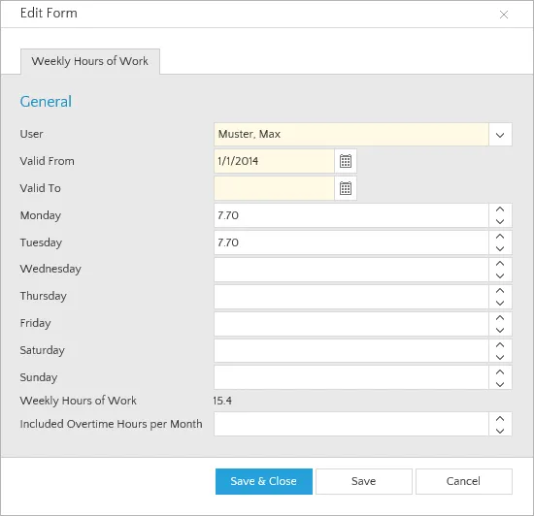Increase Saturday hours with up arrow
534x516 pixels.
pos(500,345)
